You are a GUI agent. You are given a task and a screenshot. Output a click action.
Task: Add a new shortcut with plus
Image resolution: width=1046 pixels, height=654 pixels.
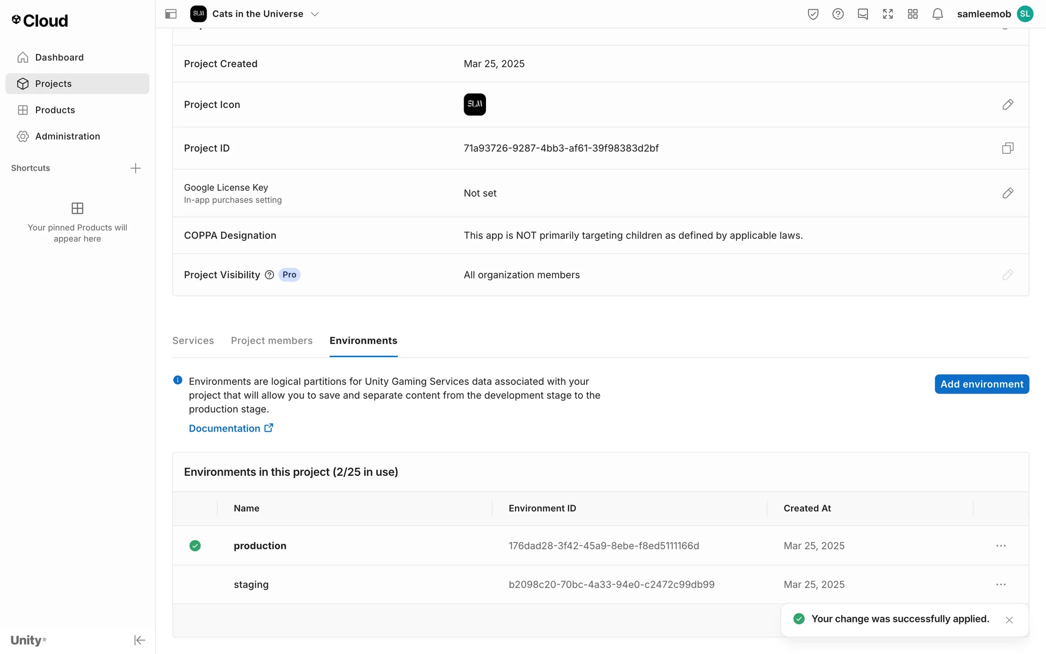click(136, 168)
